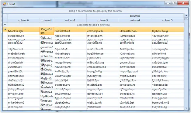Select the cell containing fi3ugye3.l pm
This screenshot has height=113, width=191.
click(47, 31)
